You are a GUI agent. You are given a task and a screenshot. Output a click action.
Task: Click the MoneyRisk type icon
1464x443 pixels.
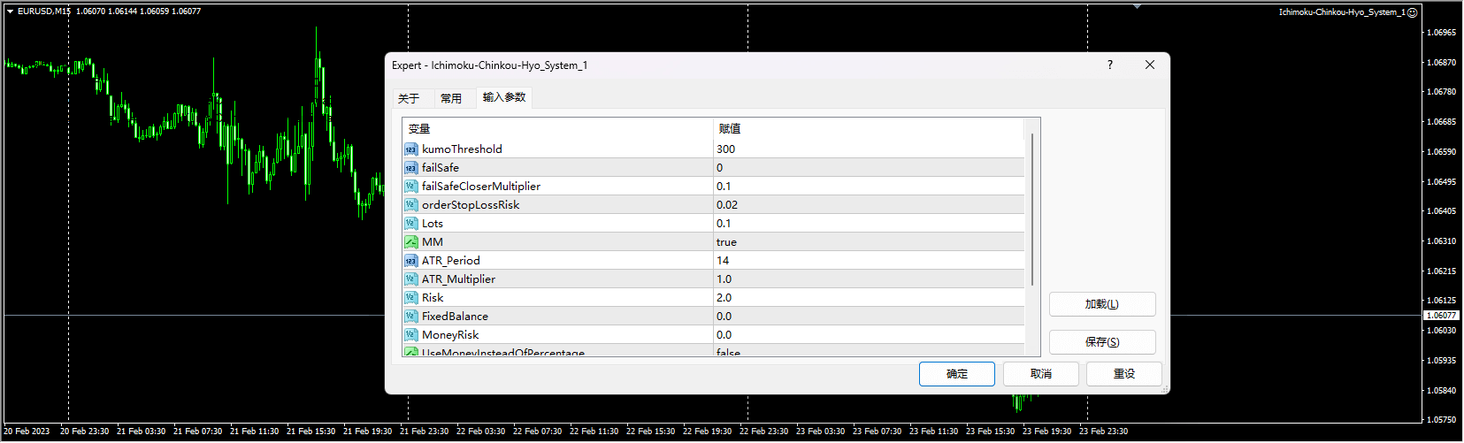click(x=411, y=335)
